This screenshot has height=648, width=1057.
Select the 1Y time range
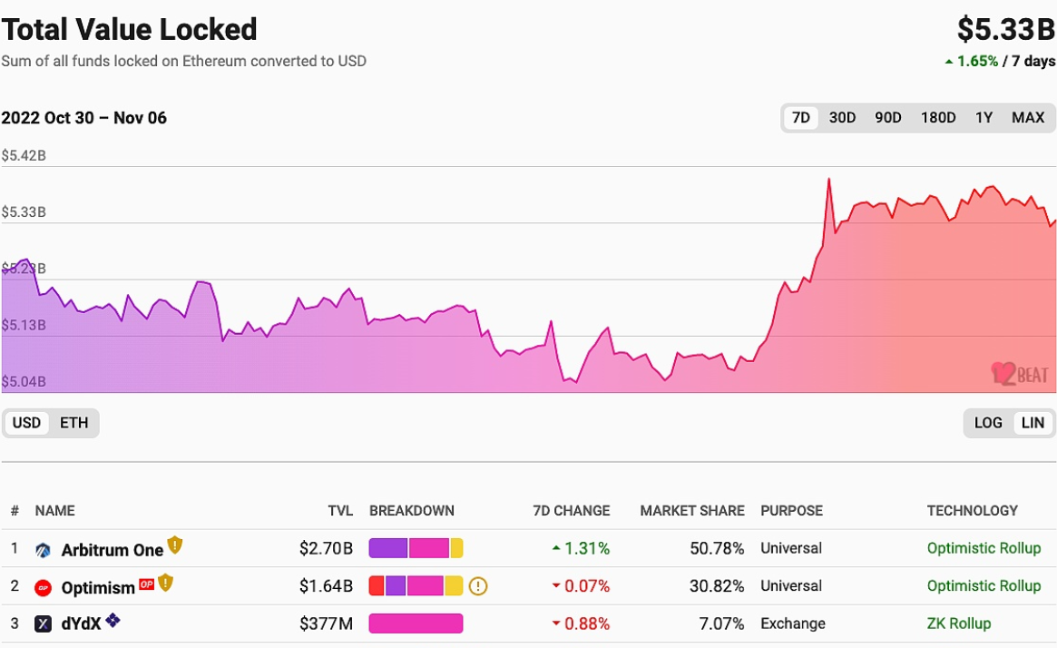tap(984, 118)
